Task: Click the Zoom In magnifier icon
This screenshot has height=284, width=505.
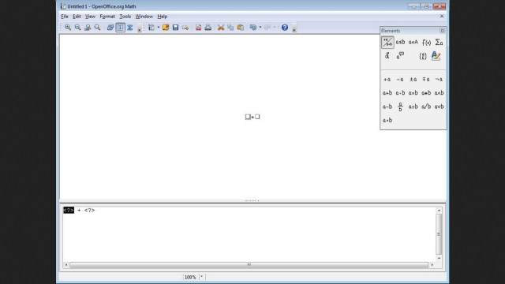Action: [x=68, y=28]
